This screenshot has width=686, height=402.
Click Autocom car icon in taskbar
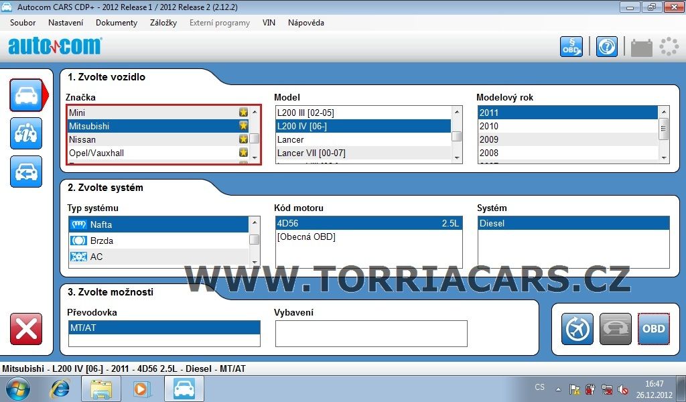tap(184, 389)
